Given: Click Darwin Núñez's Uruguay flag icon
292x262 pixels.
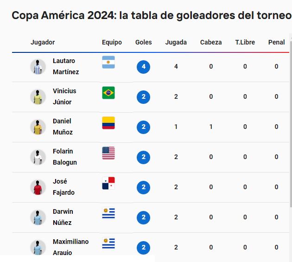Looking at the screenshot, I should click(108, 213).
